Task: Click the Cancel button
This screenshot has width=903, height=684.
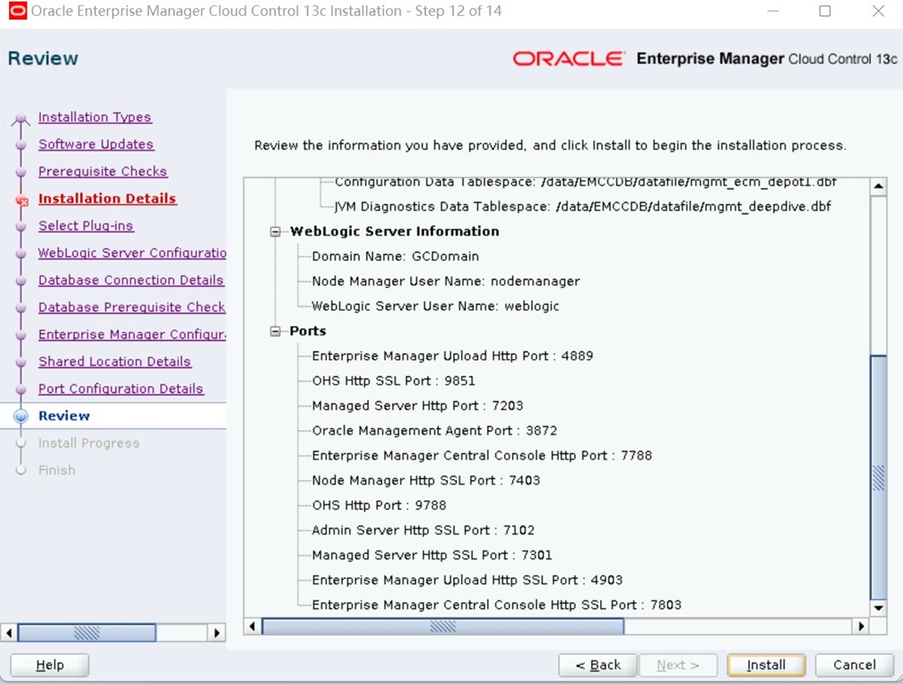Action: [854, 665]
